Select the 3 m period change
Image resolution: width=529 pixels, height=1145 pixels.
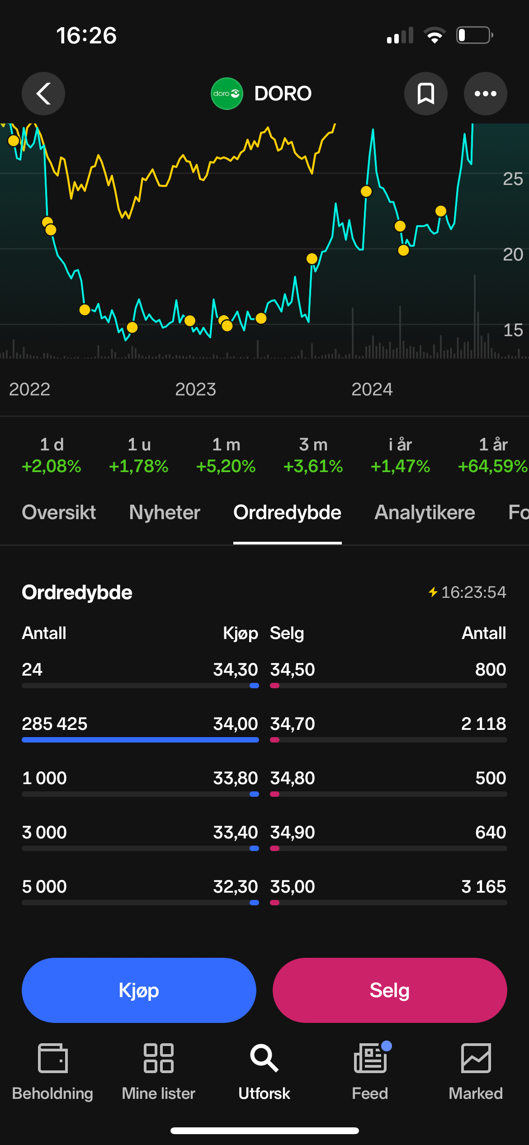pyautogui.click(x=313, y=455)
